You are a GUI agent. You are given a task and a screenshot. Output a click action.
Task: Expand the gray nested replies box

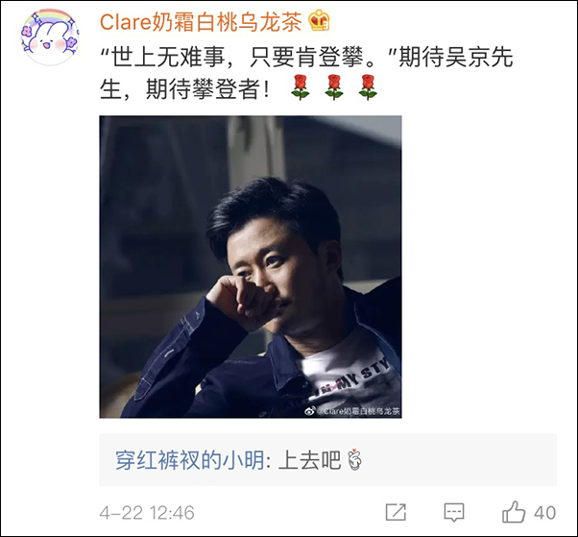327,460
